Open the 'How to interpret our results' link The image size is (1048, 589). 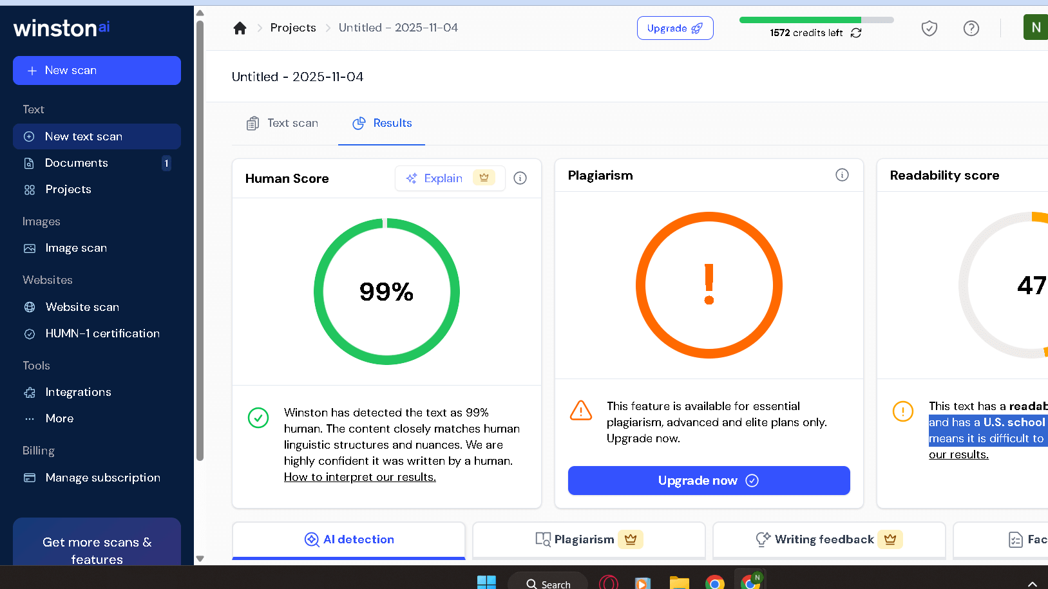359,477
